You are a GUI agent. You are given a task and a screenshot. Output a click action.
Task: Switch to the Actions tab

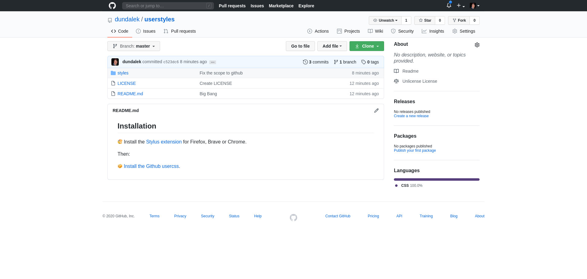318,31
